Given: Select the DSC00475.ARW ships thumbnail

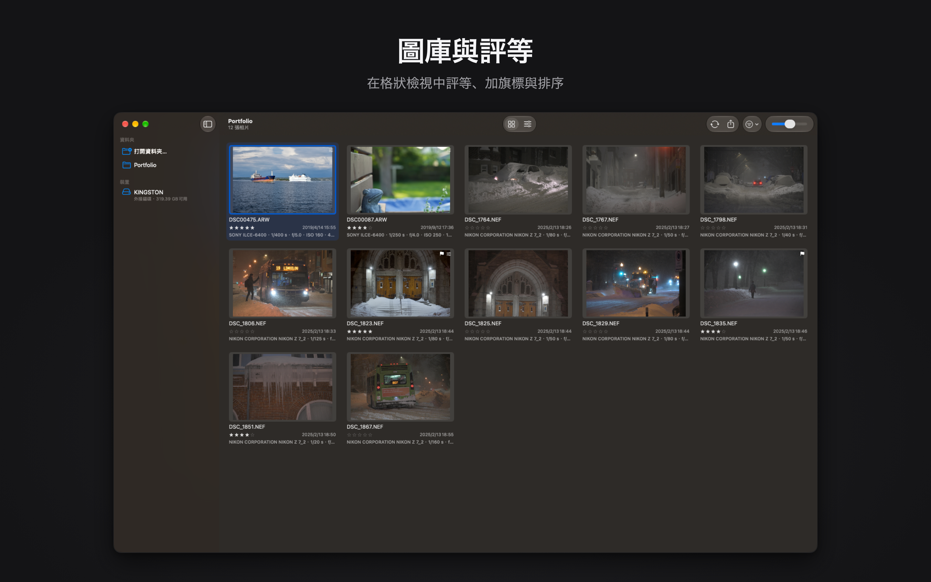Looking at the screenshot, I should pyautogui.click(x=283, y=179).
